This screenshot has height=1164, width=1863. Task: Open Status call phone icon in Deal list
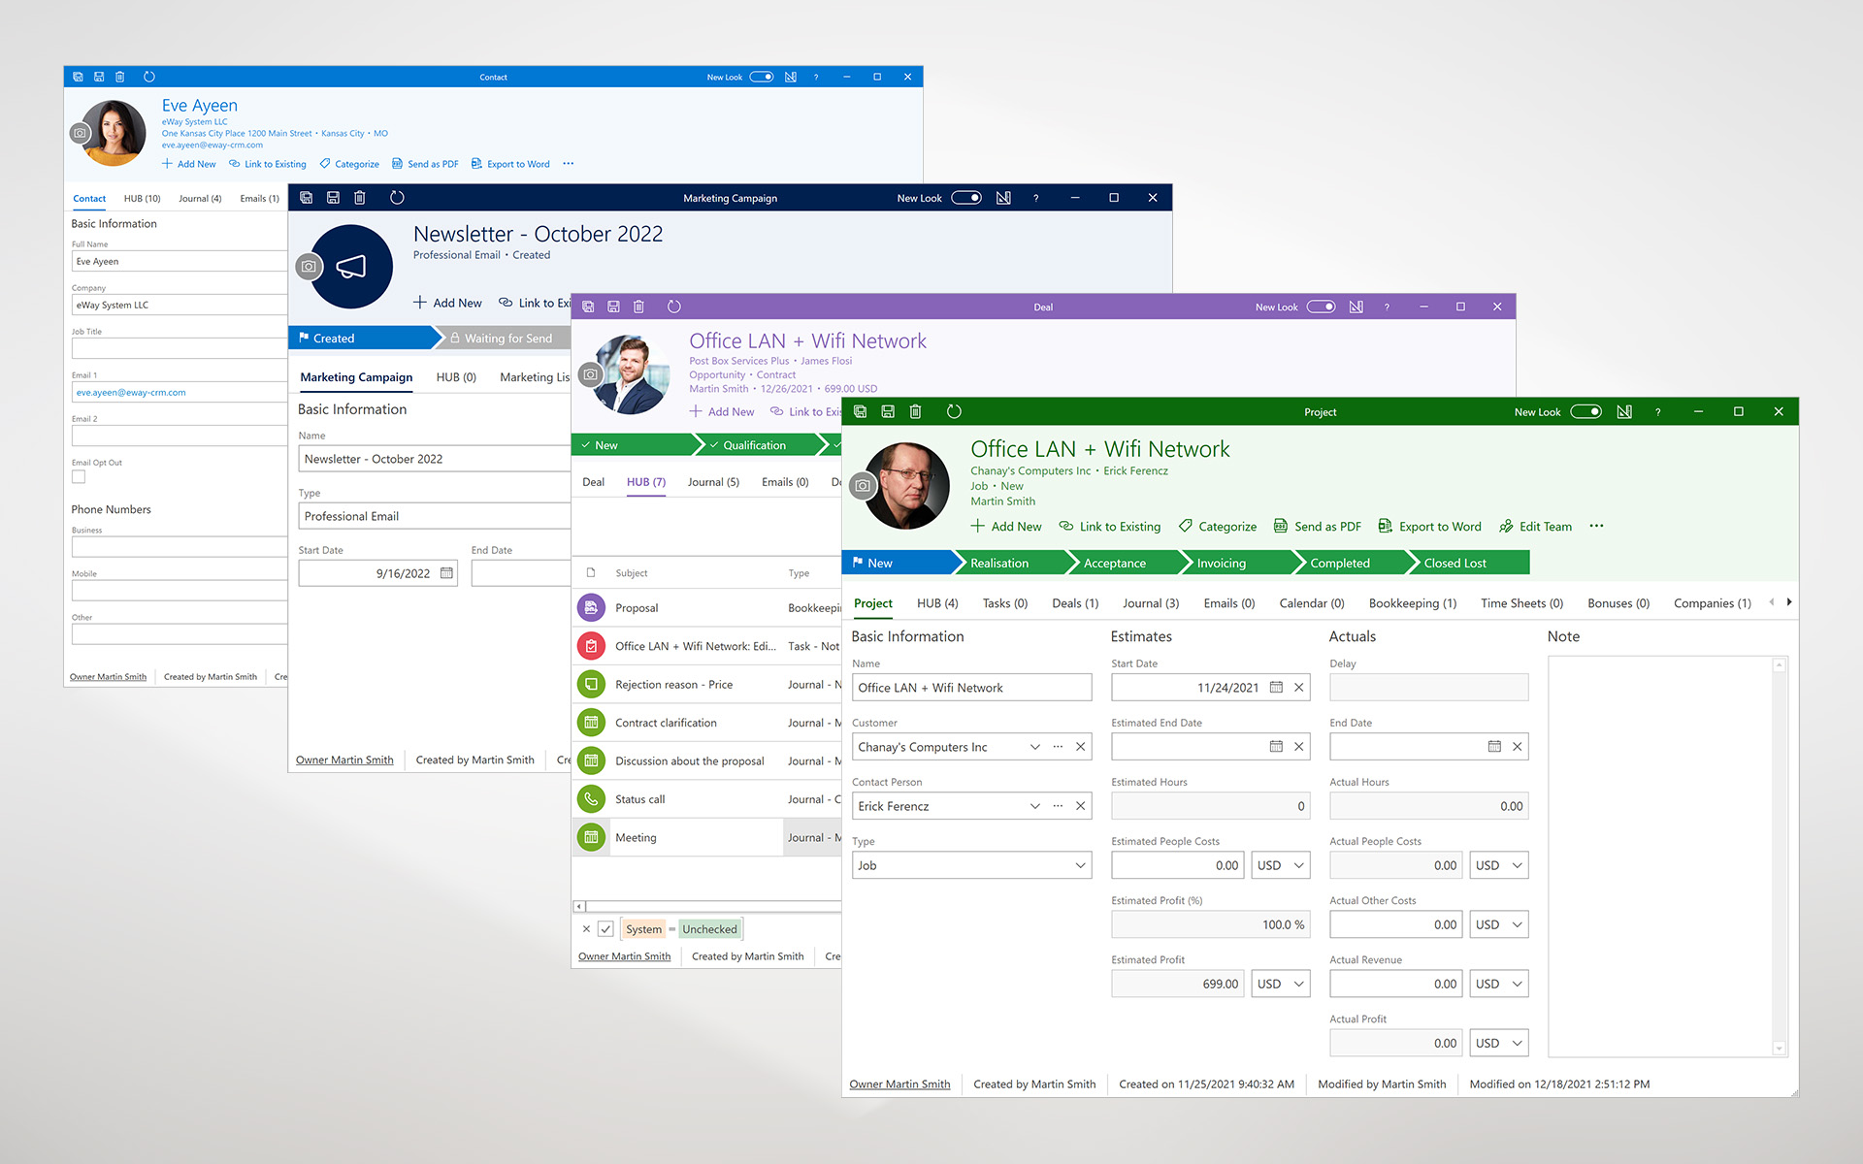[591, 799]
